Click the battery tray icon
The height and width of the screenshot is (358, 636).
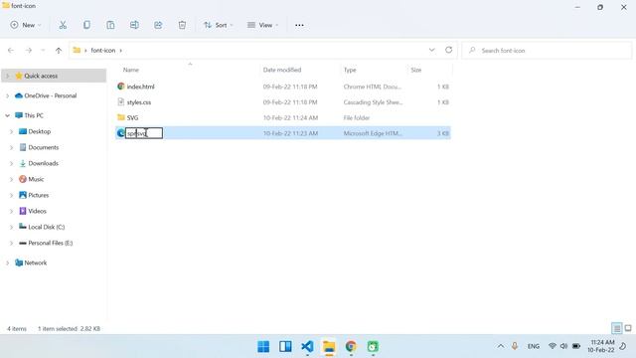tap(576, 346)
